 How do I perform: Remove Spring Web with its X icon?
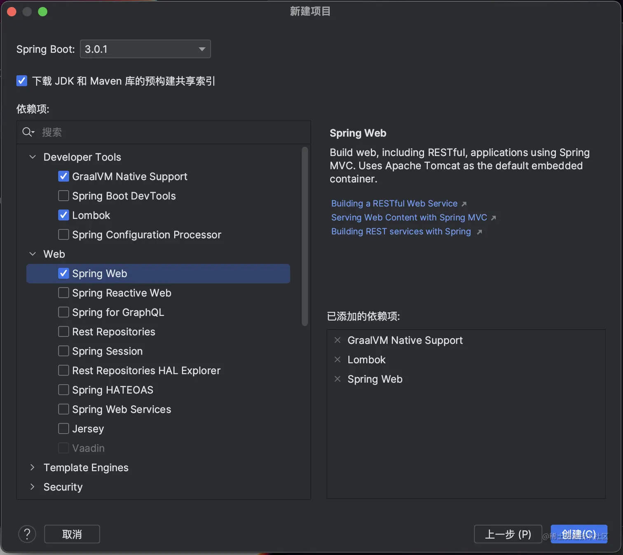(337, 379)
